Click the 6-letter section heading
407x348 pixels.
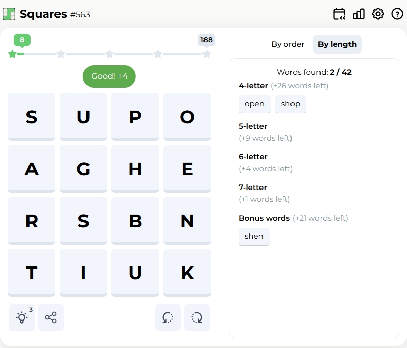253,157
